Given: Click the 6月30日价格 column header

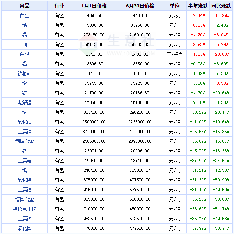Looking at the screenshot, I should pos(140,6).
